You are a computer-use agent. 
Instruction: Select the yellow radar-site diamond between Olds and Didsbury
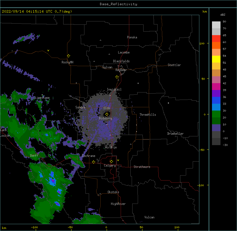(x=107, y=114)
